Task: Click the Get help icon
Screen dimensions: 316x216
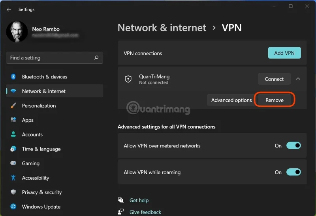Action: tap(121, 200)
